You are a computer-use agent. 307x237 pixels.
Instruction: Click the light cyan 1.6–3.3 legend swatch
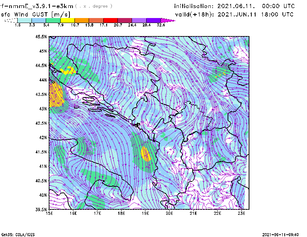25,20
